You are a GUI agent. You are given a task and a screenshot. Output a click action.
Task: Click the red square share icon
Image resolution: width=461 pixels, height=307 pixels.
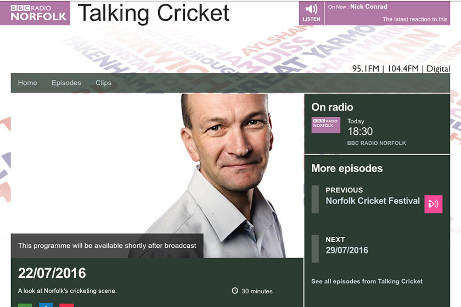[x=66, y=305]
